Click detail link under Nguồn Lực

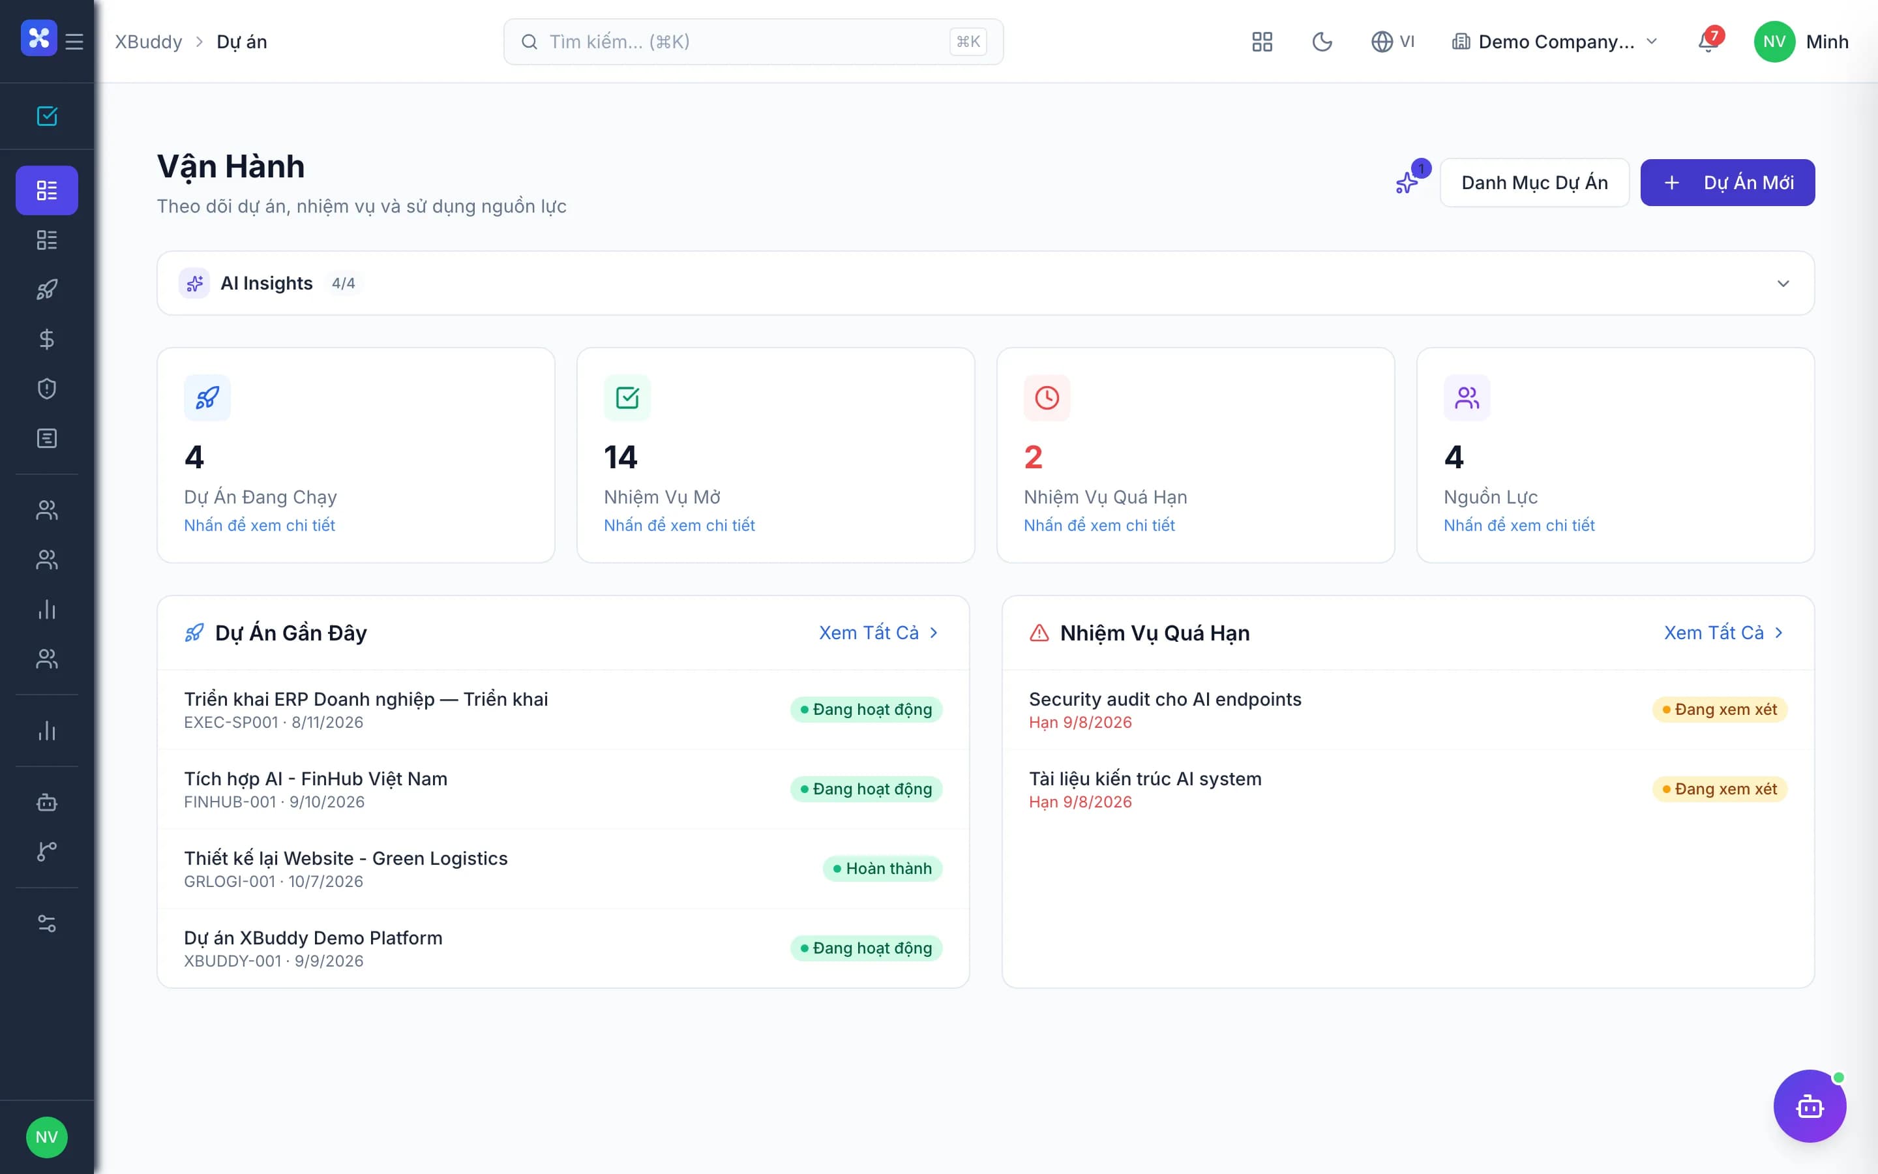click(x=1519, y=526)
